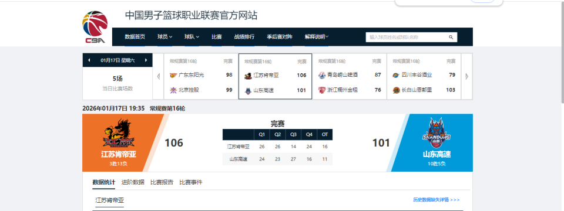
Task: Select 四川丰谷酒业 vs 长白山恩都里 game card
Action: 424,76
